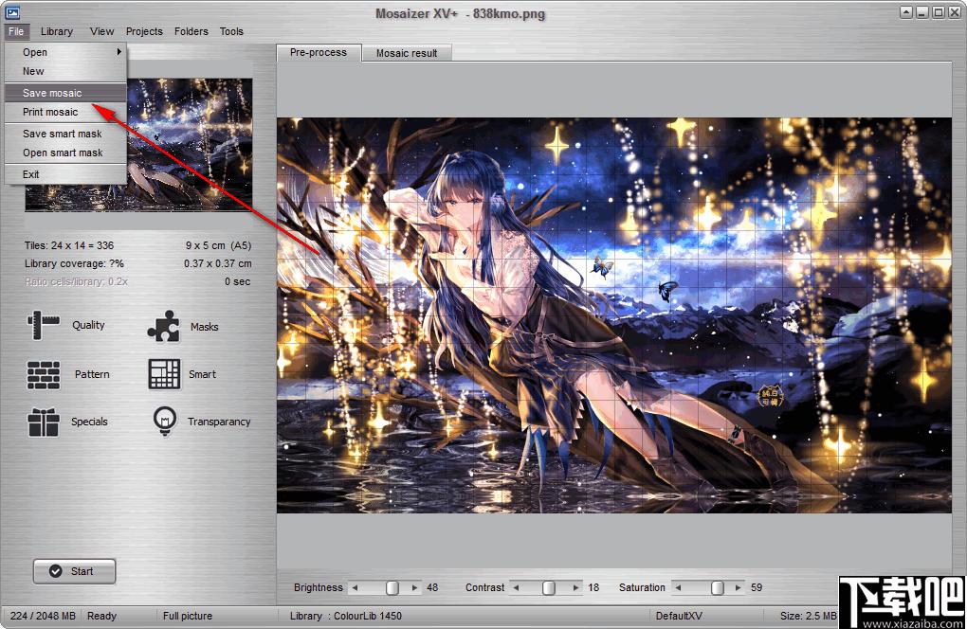The image size is (967, 629).
Task: Click the 'Full picture' status entry
Action: [188, 616]
